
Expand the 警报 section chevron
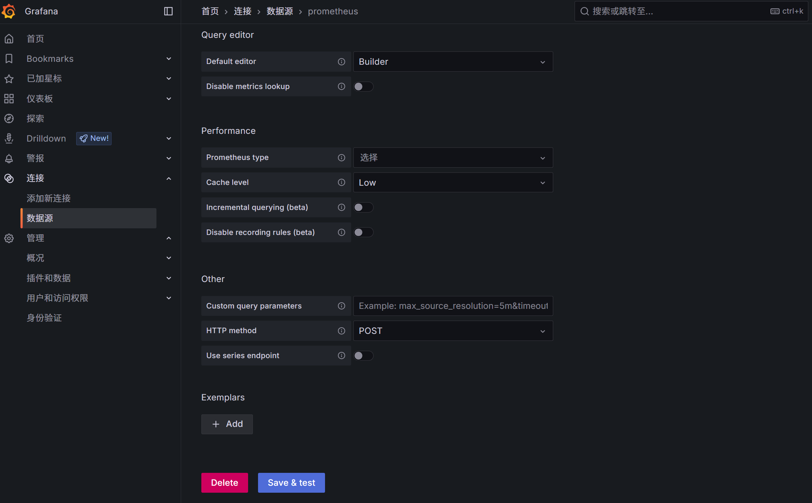[169, 158]
